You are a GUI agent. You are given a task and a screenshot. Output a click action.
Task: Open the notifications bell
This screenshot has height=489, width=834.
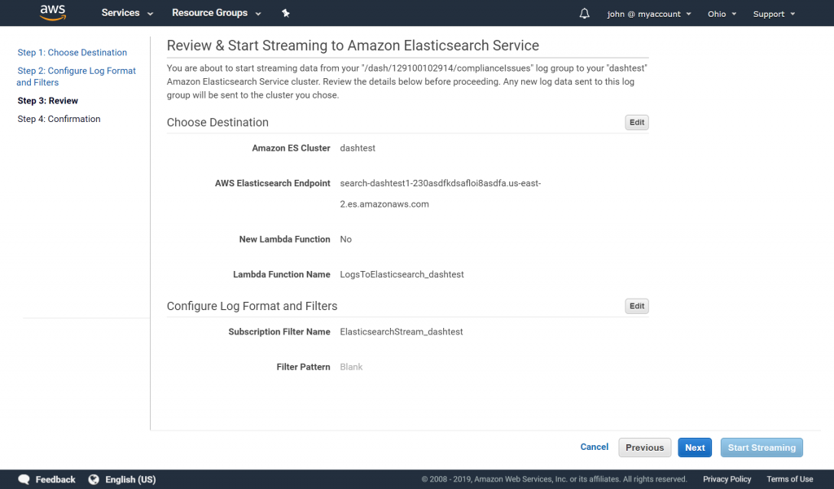(584, 13)
